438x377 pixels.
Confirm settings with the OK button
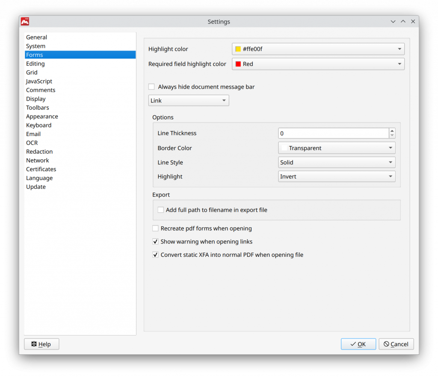click(358, 344)
